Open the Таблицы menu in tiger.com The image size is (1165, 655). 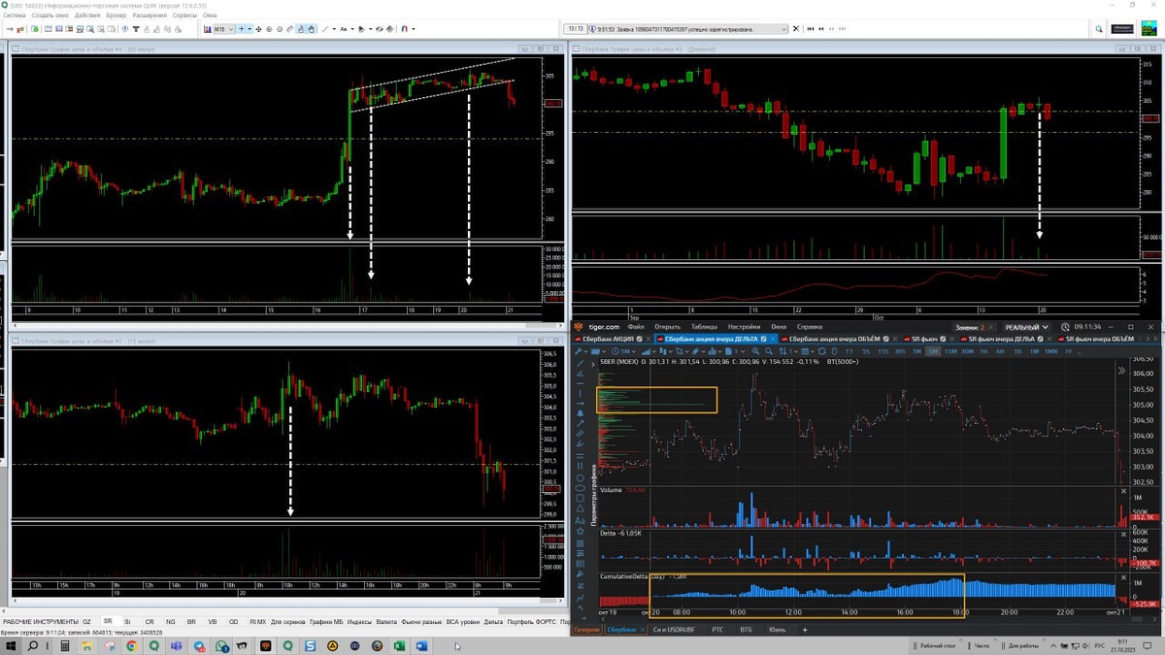(705, 327)
